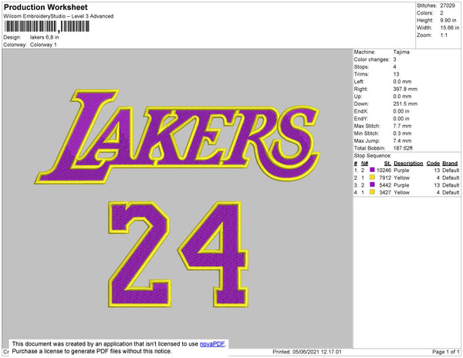Click the 'Brand' column header
Viewport: 463px width, 358px height.
[x=450, y=164]
